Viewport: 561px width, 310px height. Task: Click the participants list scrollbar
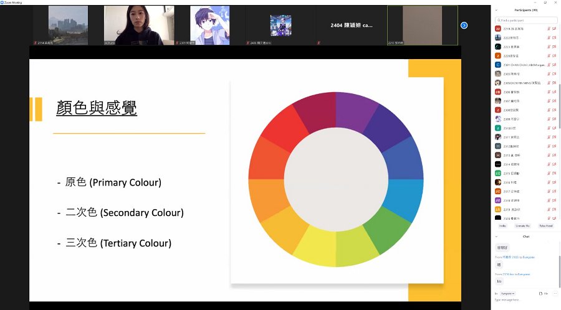tap(559, 106)
